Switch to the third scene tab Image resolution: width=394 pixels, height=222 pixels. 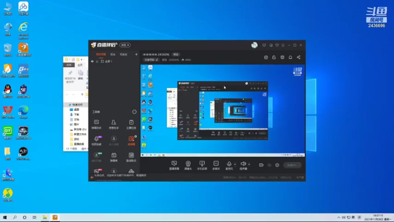coord(124,54)
